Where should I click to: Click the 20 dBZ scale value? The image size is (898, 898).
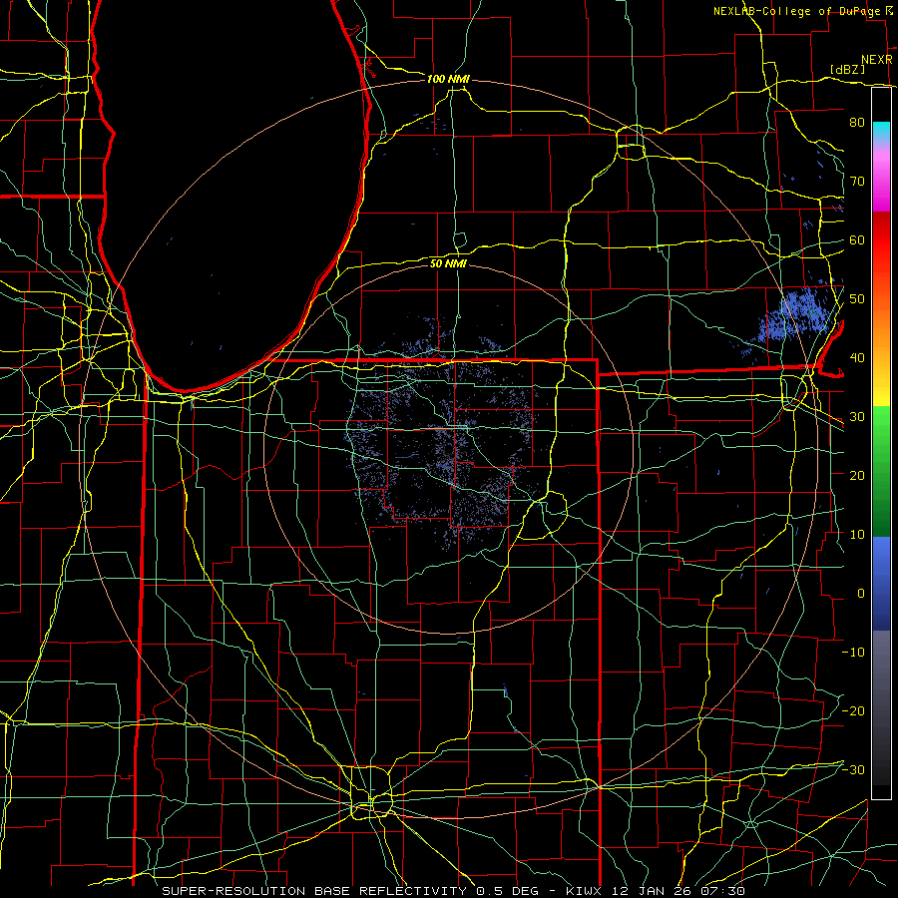coord(857,475)
